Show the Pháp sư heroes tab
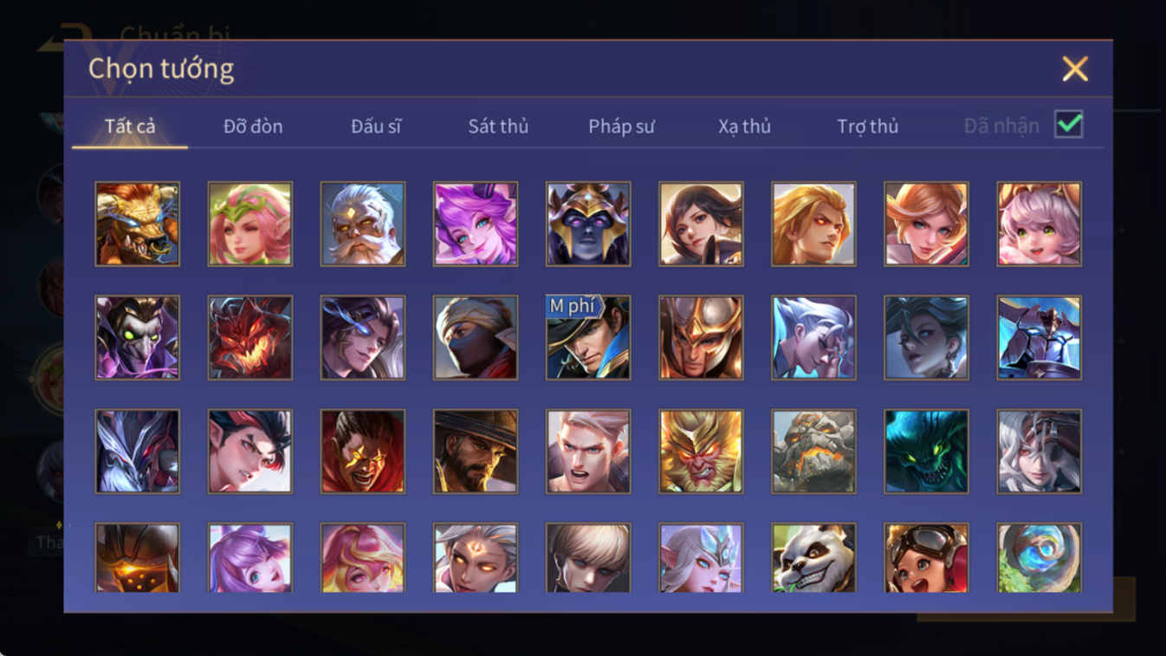 pyautogui.click(x=621, y=127)
